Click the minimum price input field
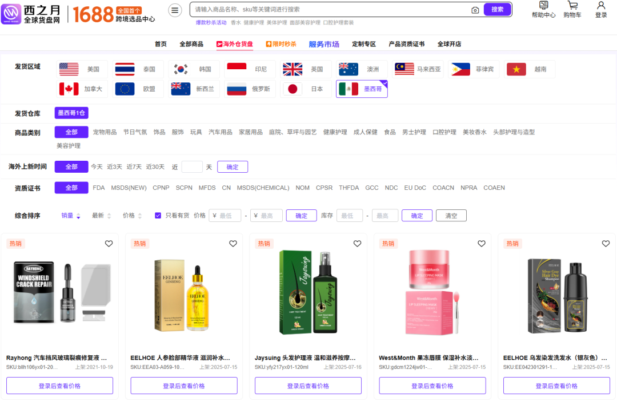 pos(225,216)
